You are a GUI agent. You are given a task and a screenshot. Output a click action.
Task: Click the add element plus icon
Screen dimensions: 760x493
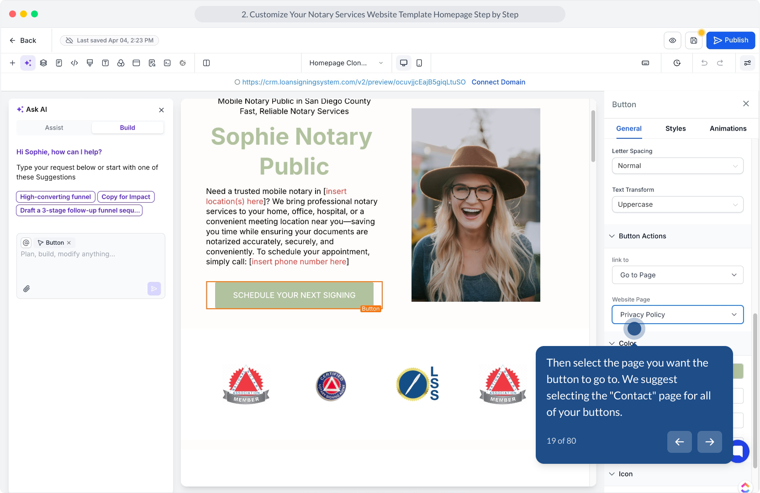pos(12,63)
